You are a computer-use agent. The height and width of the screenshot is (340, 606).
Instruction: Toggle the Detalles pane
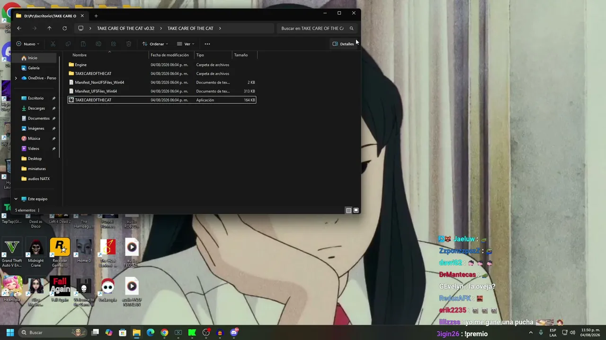(343, 44)
